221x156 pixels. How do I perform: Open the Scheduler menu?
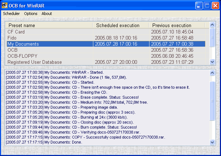tap(11, 14)
